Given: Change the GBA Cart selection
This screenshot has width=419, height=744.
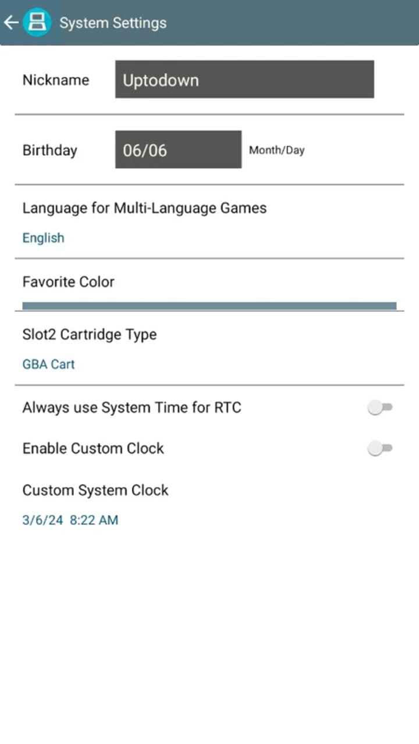Looking at the screenshot, I should click(48, 364).
